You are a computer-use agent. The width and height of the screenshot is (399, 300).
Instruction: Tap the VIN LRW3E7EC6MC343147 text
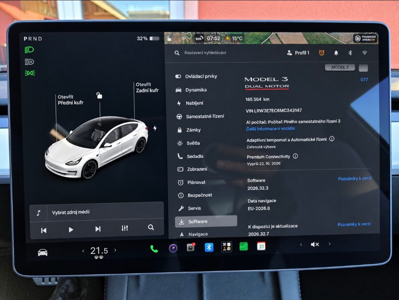pos(274,111)
